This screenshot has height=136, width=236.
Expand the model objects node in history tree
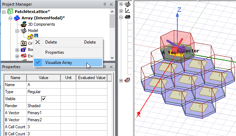[121, 4]
